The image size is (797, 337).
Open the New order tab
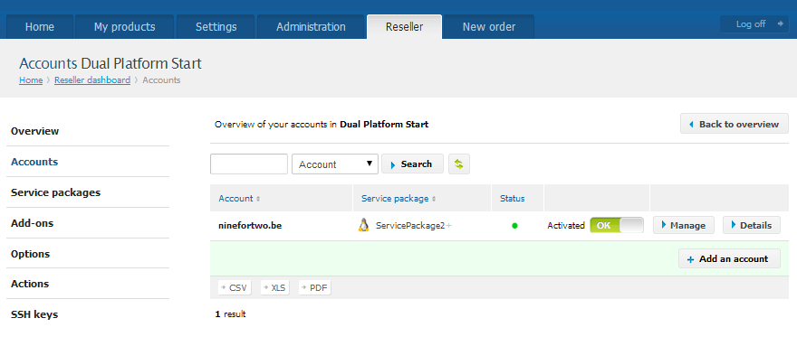click(x=489, y=27)
